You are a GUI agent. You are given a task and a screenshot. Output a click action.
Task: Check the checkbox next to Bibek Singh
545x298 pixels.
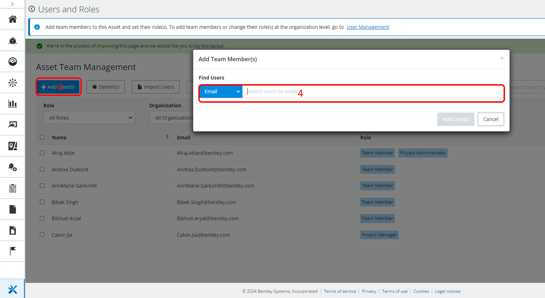click(42, 202)
